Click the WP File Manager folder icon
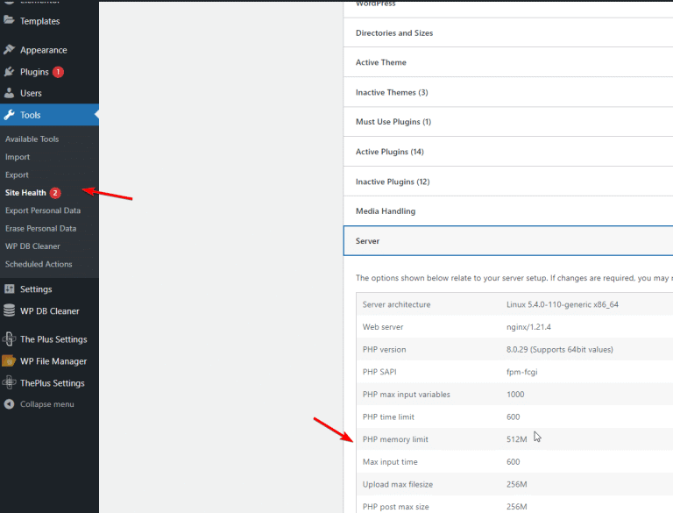Image resolution: width=673 pixels, height=513 pixels. 9,361
